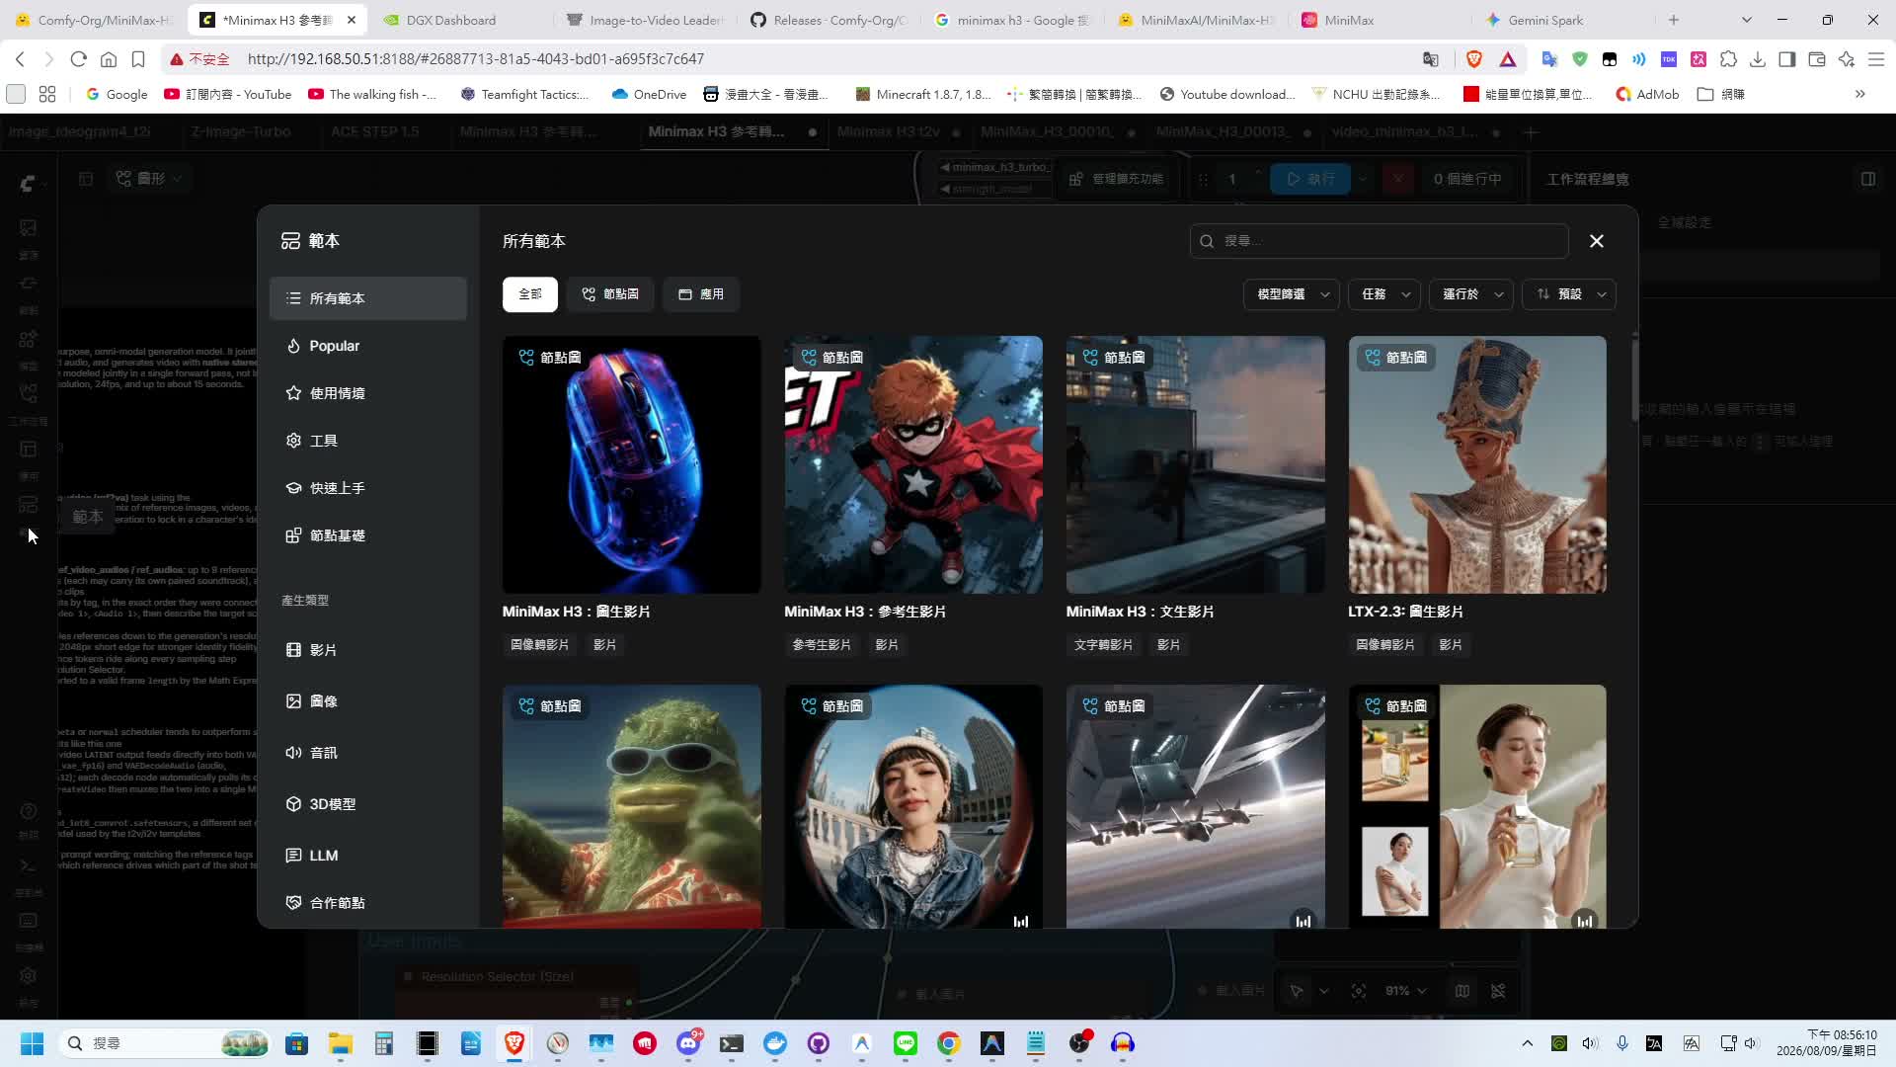The width and height of the screenshot is (1896, 1067).
Task: Select the 工具 category
Action: coord(367,441)
